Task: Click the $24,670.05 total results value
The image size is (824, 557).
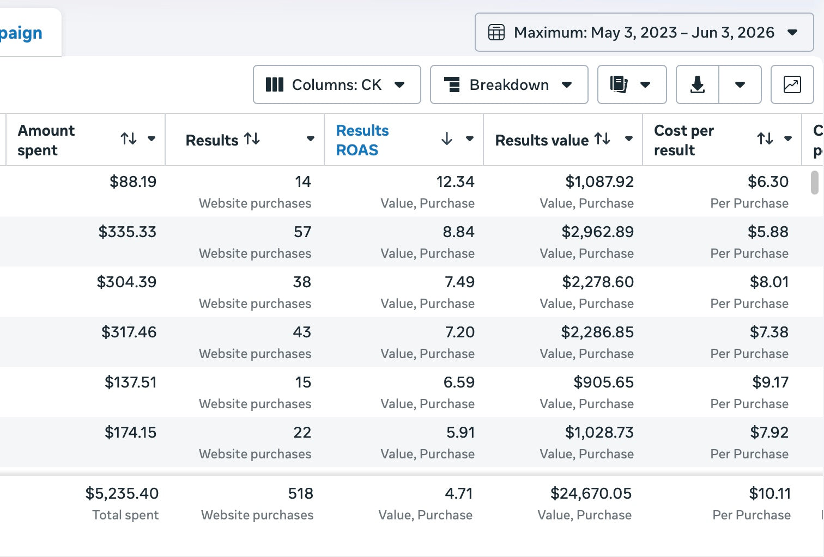Action: click(x=591, y=493)
